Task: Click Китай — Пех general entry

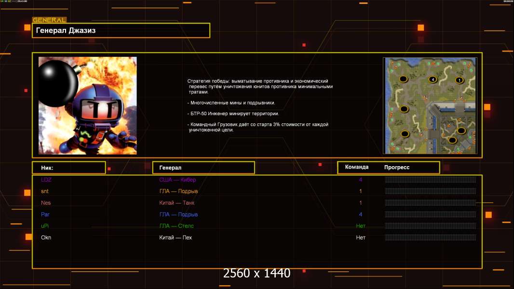Action: click(176, 237)
